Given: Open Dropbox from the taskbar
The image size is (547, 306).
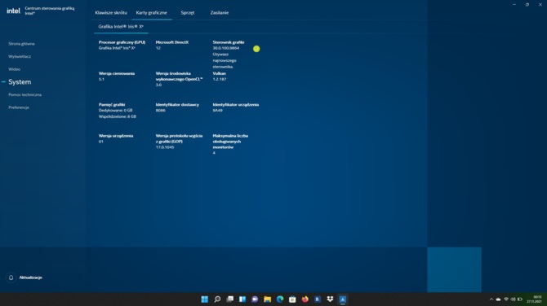Looking at the screenshot, I should click(330, 299).
